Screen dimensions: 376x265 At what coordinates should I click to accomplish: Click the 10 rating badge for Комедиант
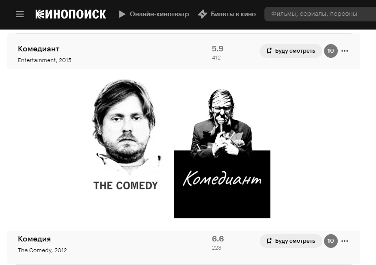tap(331, 51)
